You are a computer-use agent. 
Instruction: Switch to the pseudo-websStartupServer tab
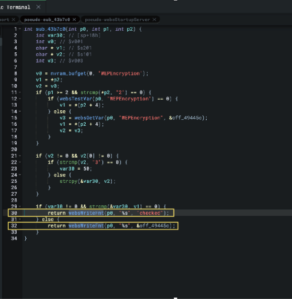click(118, 20)
